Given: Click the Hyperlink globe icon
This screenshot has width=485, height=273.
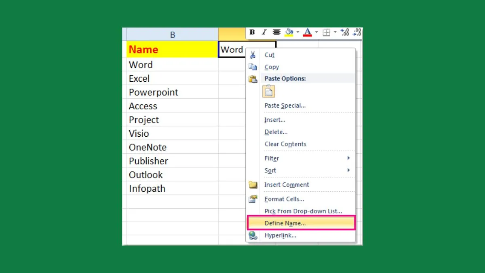Looking at the screenshot, I should point(253,235).
